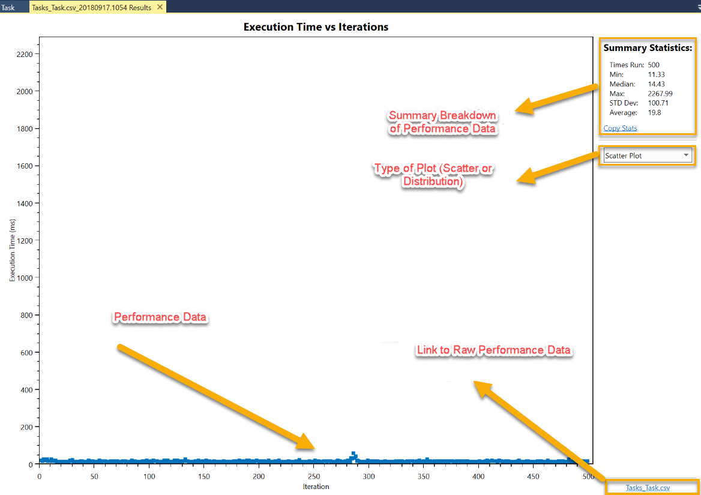Click the Link to Raw Performance Data annotation
This screenshot has height=495, width=701.
(493, 350)
